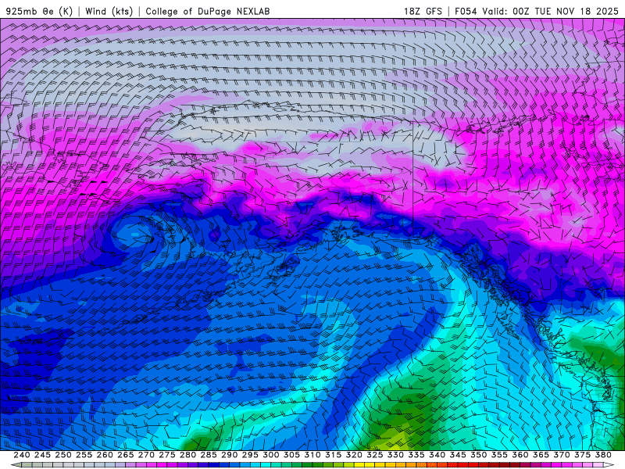Click the right arrow end of the colorbar

point(609,465)
